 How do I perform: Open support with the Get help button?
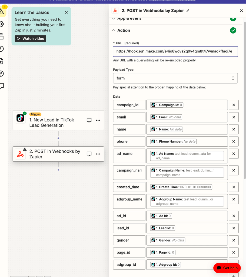[227, 268]
